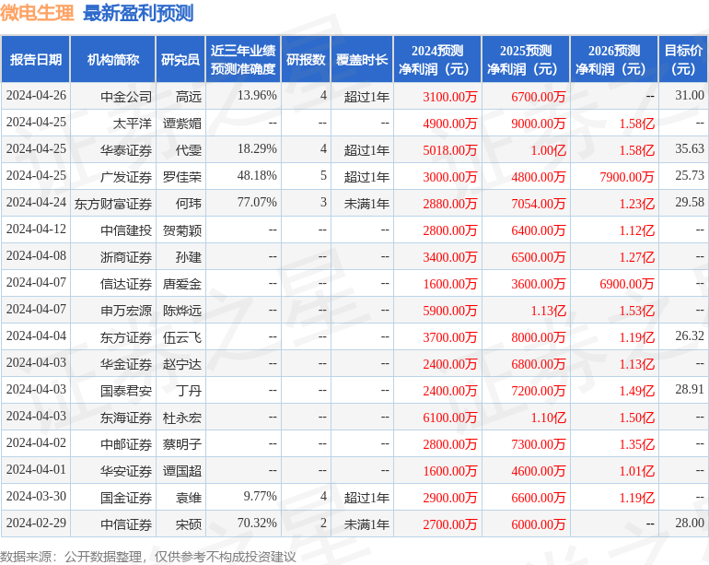Click institution 浙商证券

(126, 257)
